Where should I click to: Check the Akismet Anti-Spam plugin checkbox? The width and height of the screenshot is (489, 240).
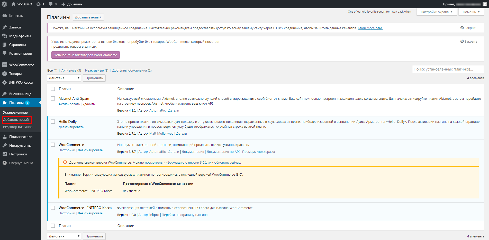point(53,98)
